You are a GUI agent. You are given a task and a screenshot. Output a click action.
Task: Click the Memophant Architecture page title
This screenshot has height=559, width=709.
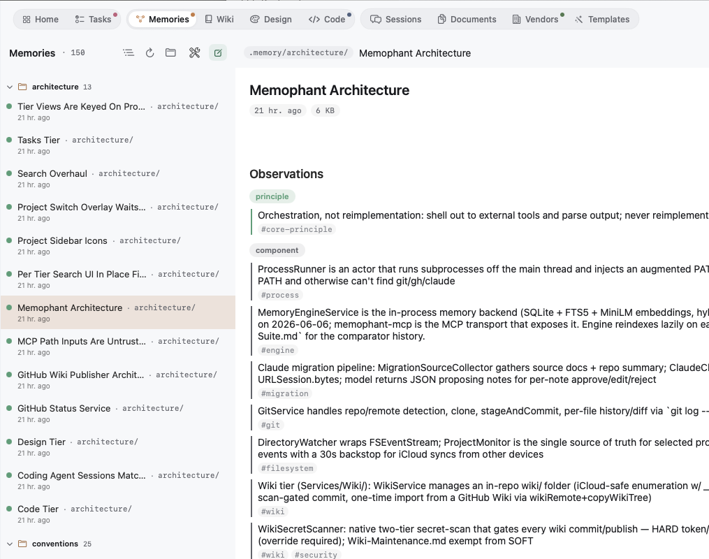(x=329, y=90)
